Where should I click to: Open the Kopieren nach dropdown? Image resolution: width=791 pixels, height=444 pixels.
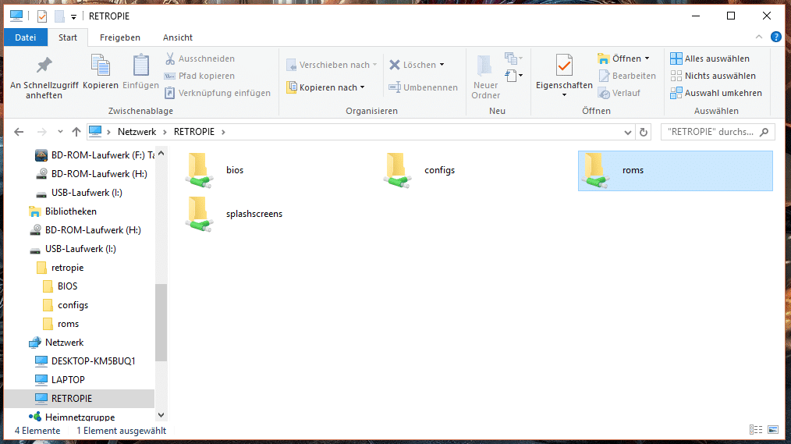click(325, 87)
